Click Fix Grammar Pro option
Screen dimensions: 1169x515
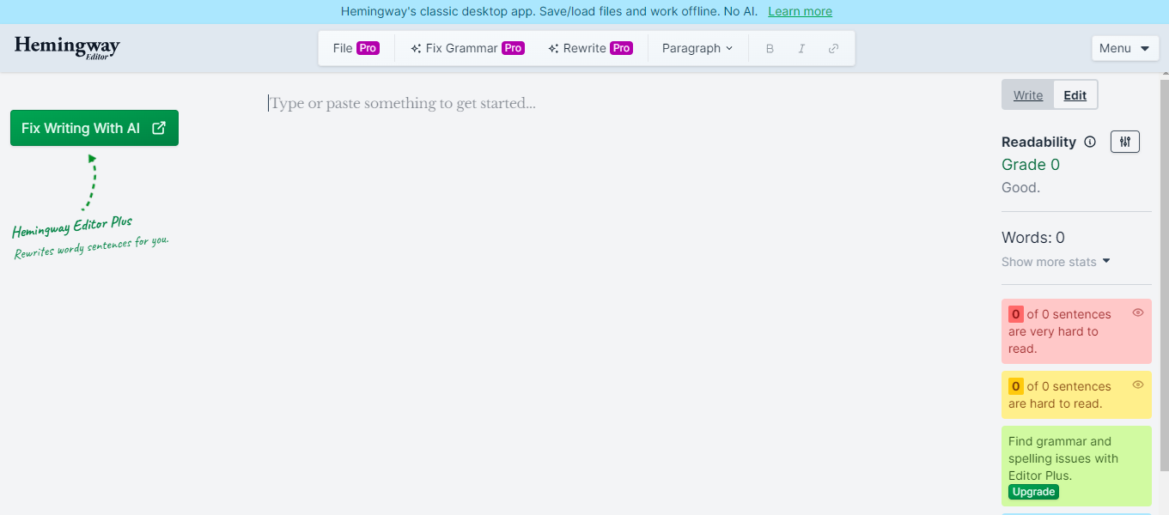(467, 49)
